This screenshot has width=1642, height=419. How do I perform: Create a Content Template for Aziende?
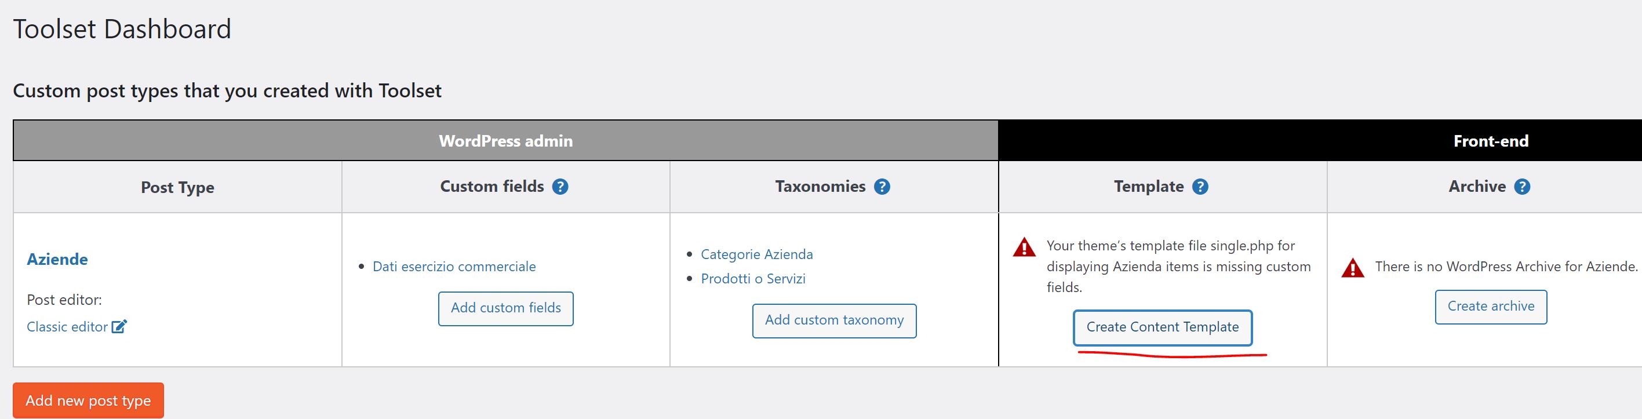coord(1162,328)
